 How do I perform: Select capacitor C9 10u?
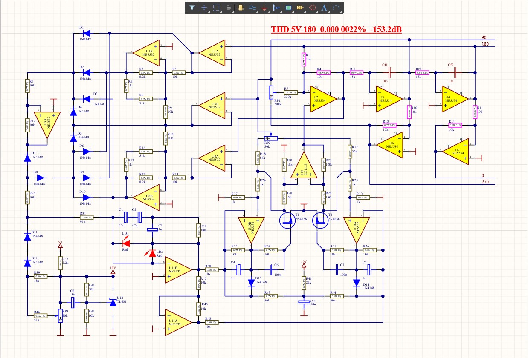tap(304, 302)
